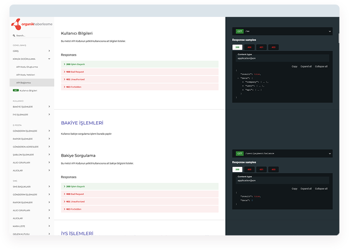Open the /me endpoint dropdown chevron
This screenshot has height=250, width=349.
(330, 31)
